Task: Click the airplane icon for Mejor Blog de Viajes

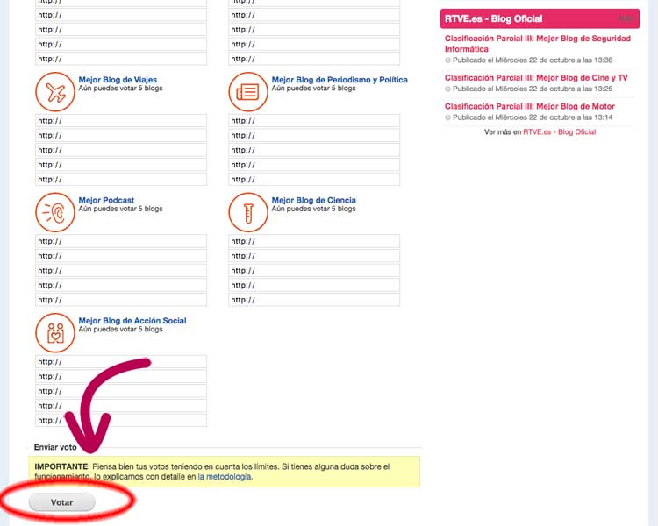Action: [x=54, y=91]
